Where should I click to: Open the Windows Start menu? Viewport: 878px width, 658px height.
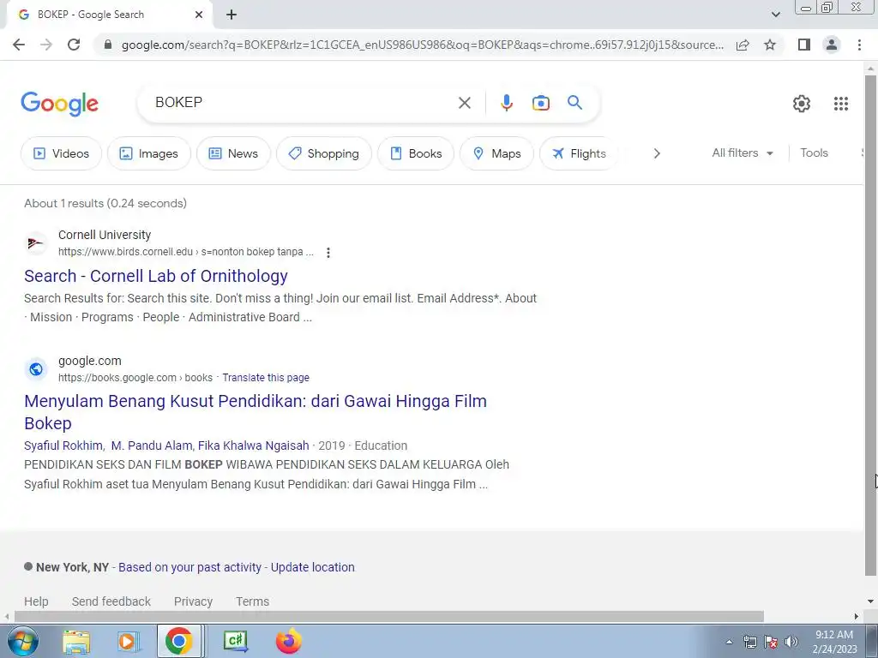[23, 641]
